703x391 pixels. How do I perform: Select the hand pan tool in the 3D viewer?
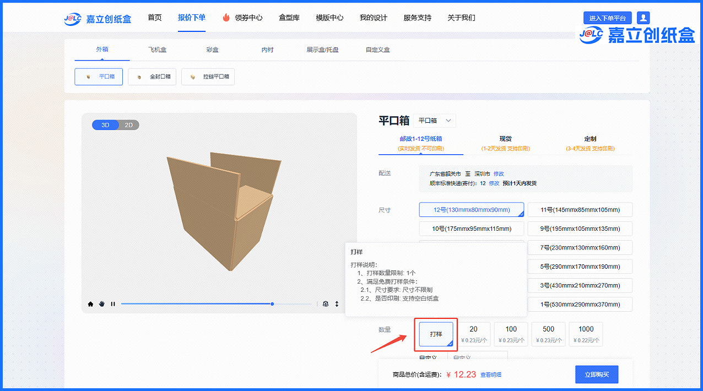102,304
